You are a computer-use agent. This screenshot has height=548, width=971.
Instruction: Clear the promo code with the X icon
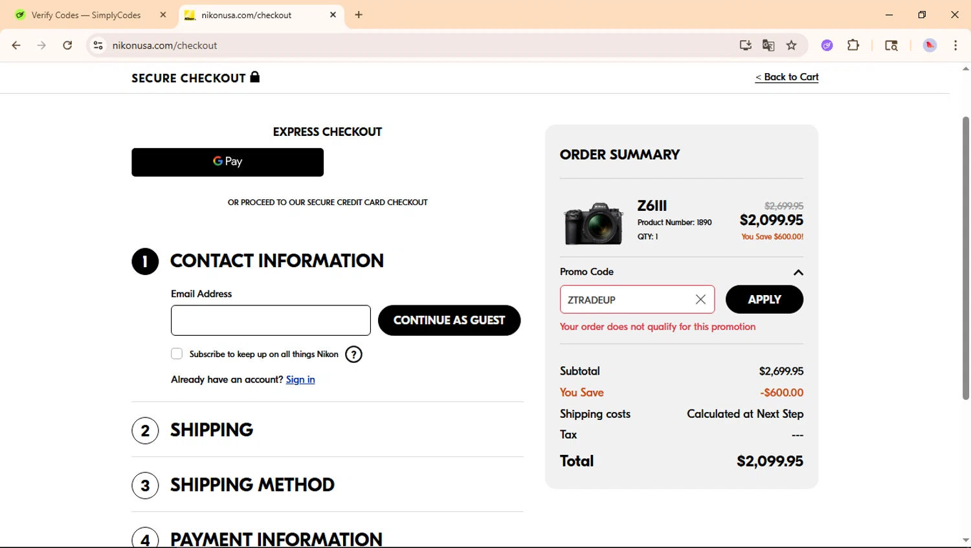click(x=700, y=300)
